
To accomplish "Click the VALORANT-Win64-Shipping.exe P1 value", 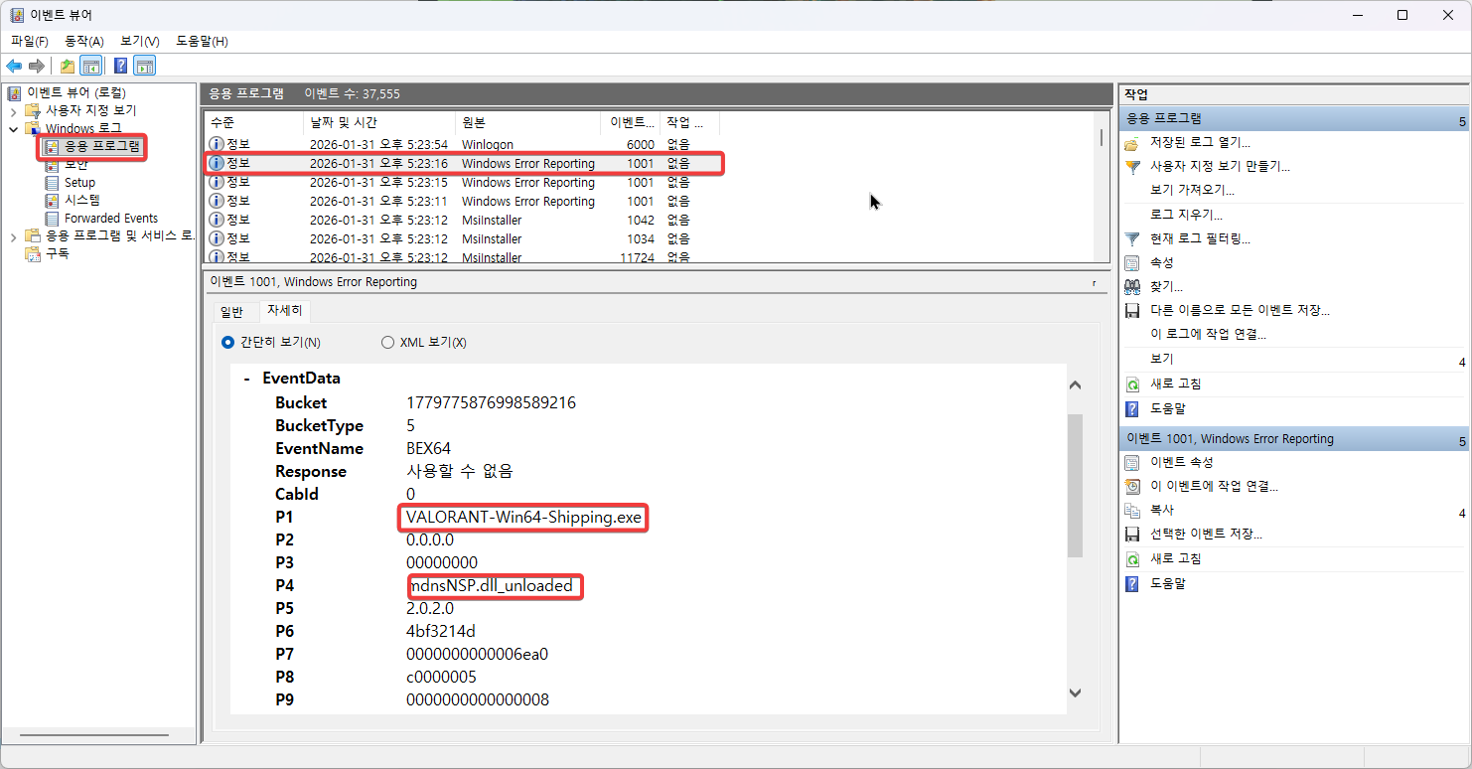I will coord(524,518).
